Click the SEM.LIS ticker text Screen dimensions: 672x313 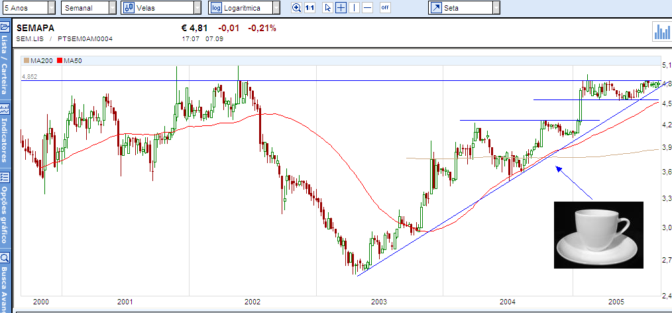click(29, 39)
